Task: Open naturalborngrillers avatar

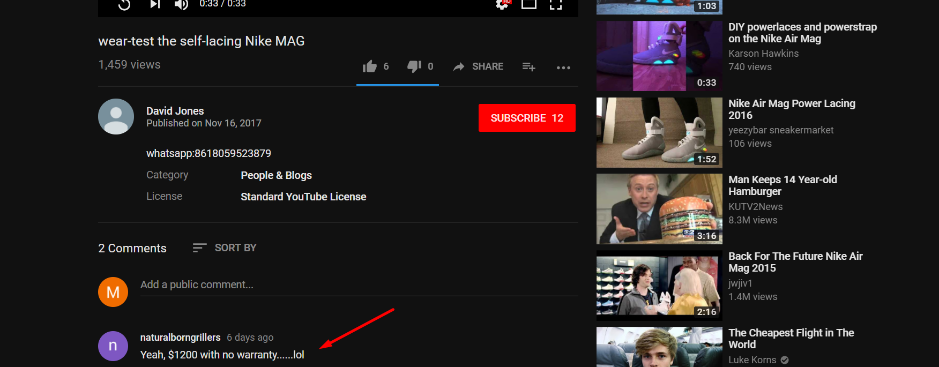Action: [113, 346]
